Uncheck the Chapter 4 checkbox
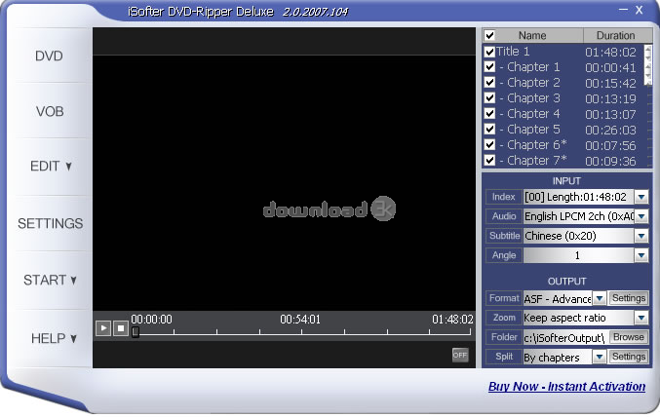 click(x=489, y=114)
